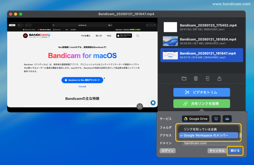
Task: Click the 続ける button
Action: pos(235,151)
